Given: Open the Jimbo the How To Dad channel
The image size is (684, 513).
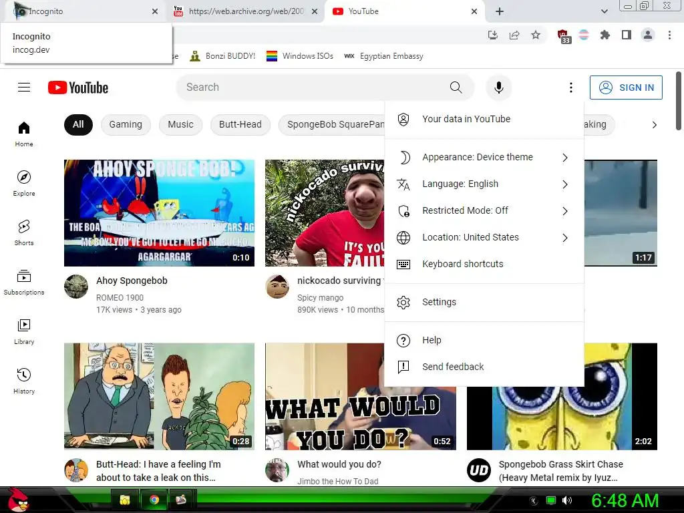Looking at the screenshot, I should click(x=337, y=481).
